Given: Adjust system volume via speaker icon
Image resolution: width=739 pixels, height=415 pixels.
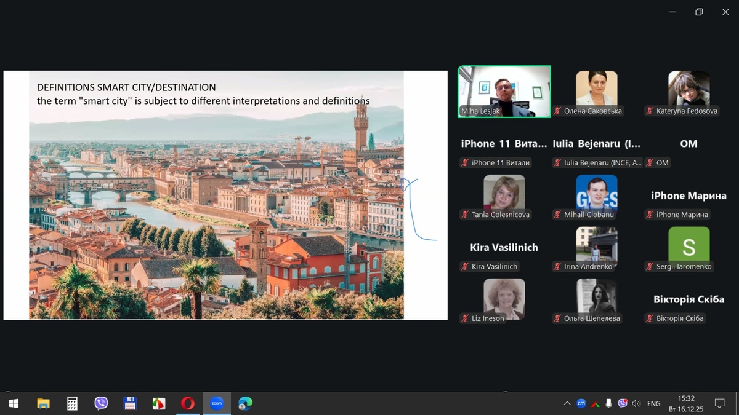Looking at the screenshot, I should [636, 403].
